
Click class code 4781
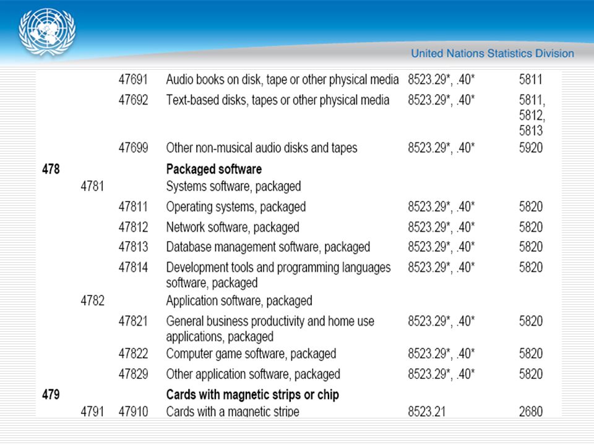click(92, 186)
